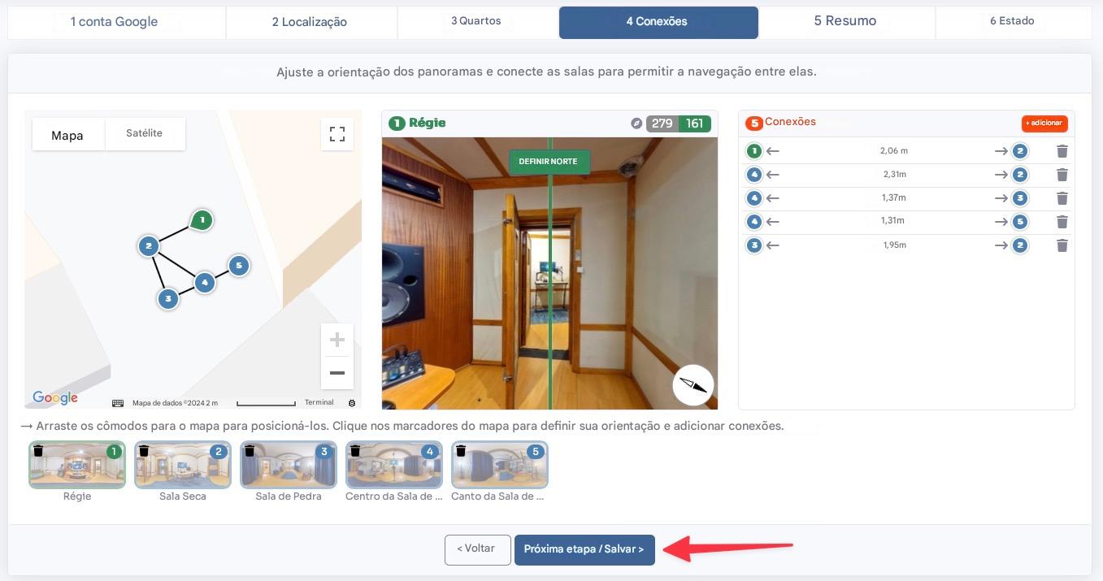
Task: Go back with the Voltar button
Action: click(477, 549)
